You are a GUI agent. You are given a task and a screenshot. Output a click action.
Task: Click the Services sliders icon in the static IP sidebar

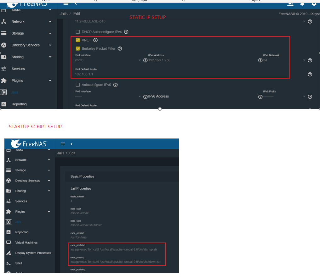(4, 69)
